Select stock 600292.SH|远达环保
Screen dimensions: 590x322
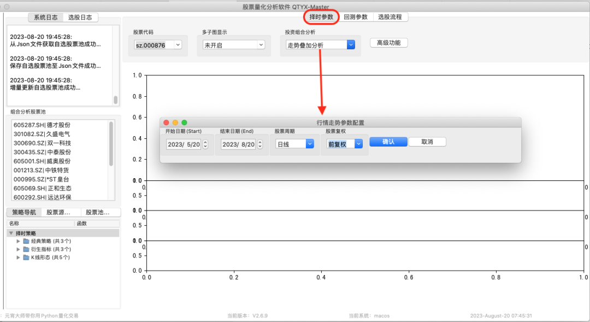tap(42, 197)
